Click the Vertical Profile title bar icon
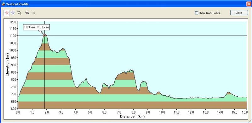252x123 pixels. coord(3,4)
